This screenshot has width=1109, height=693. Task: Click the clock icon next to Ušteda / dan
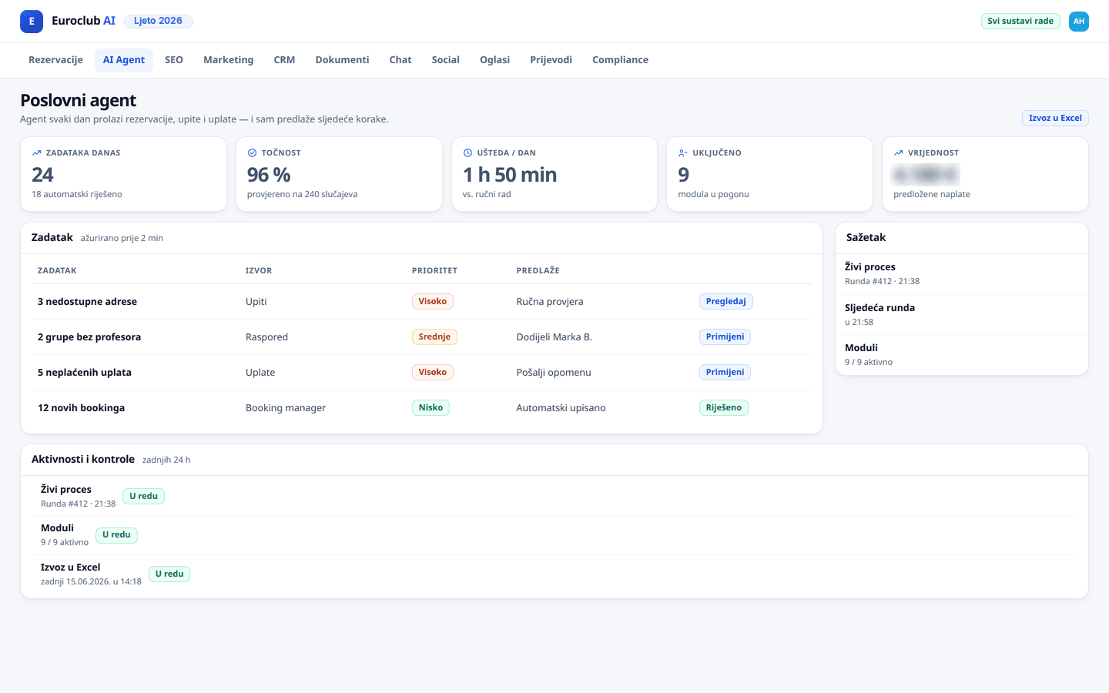[467, 153]
